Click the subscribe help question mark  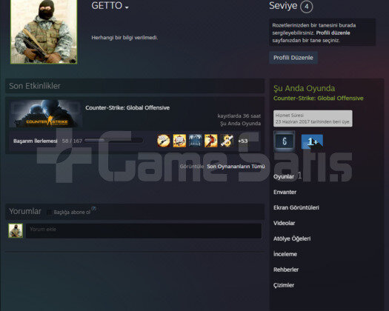coord(93,209)
